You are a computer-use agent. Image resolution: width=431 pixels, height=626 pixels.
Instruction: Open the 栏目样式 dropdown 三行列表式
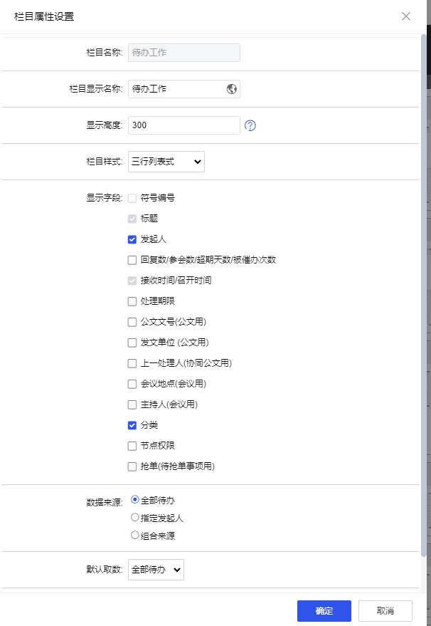click(166, 162)
